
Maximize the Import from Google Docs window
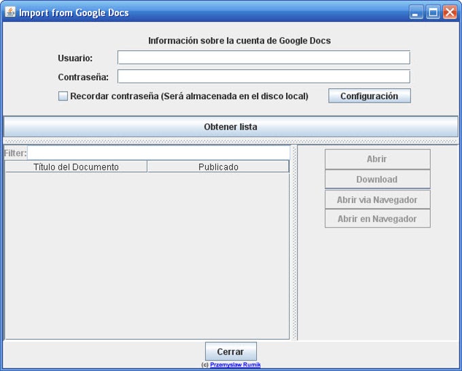pos(433,13)
